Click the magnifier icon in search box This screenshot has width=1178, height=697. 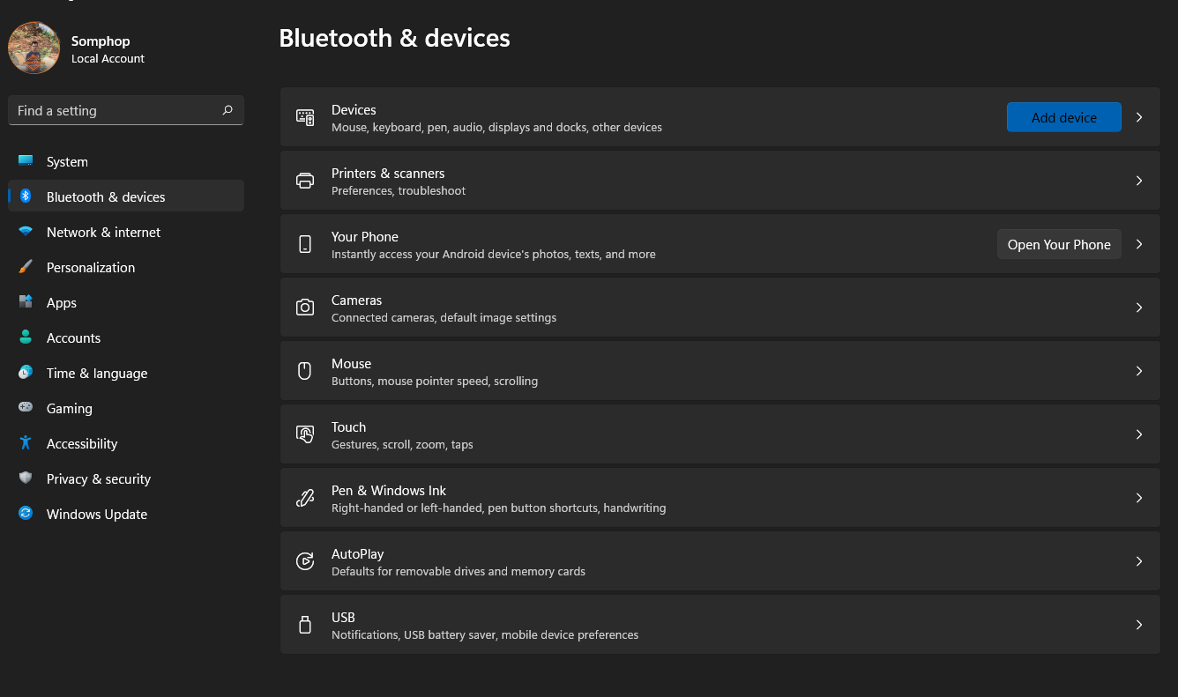pos(227,110)
